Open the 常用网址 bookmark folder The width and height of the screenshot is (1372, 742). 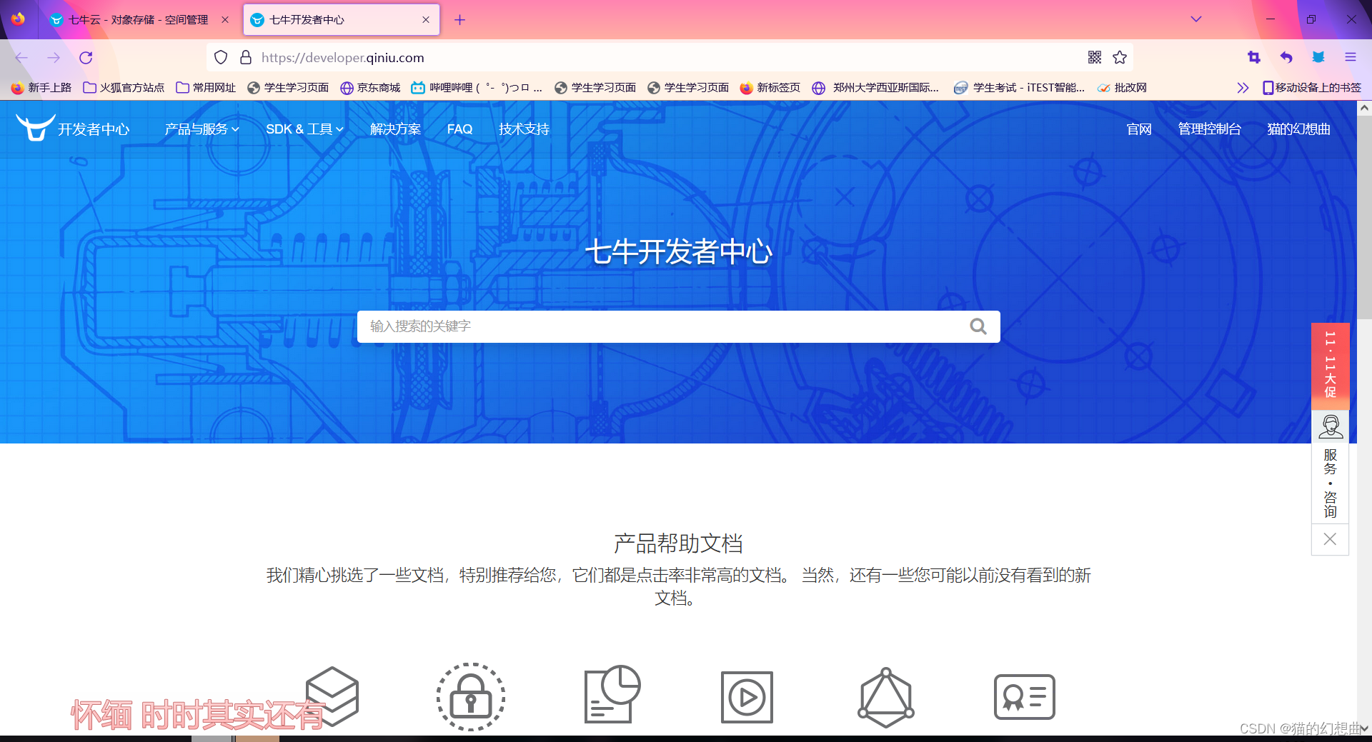coord(206,88)
